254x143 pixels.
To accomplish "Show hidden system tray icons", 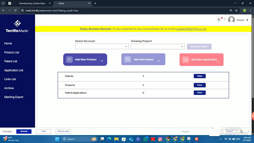I will (x=220, y=139).
